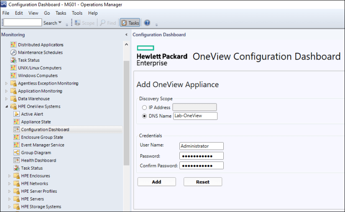This screenshot has width=345, height=212.
Task: Click the Appliance State grid icon
Action: (16, 122)
